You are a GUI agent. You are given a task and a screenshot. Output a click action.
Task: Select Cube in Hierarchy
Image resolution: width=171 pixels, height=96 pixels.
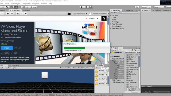coord(114,18)
